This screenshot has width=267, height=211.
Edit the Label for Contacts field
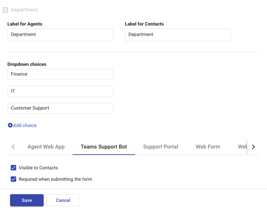pyautogui.click(x=178, y=35)
